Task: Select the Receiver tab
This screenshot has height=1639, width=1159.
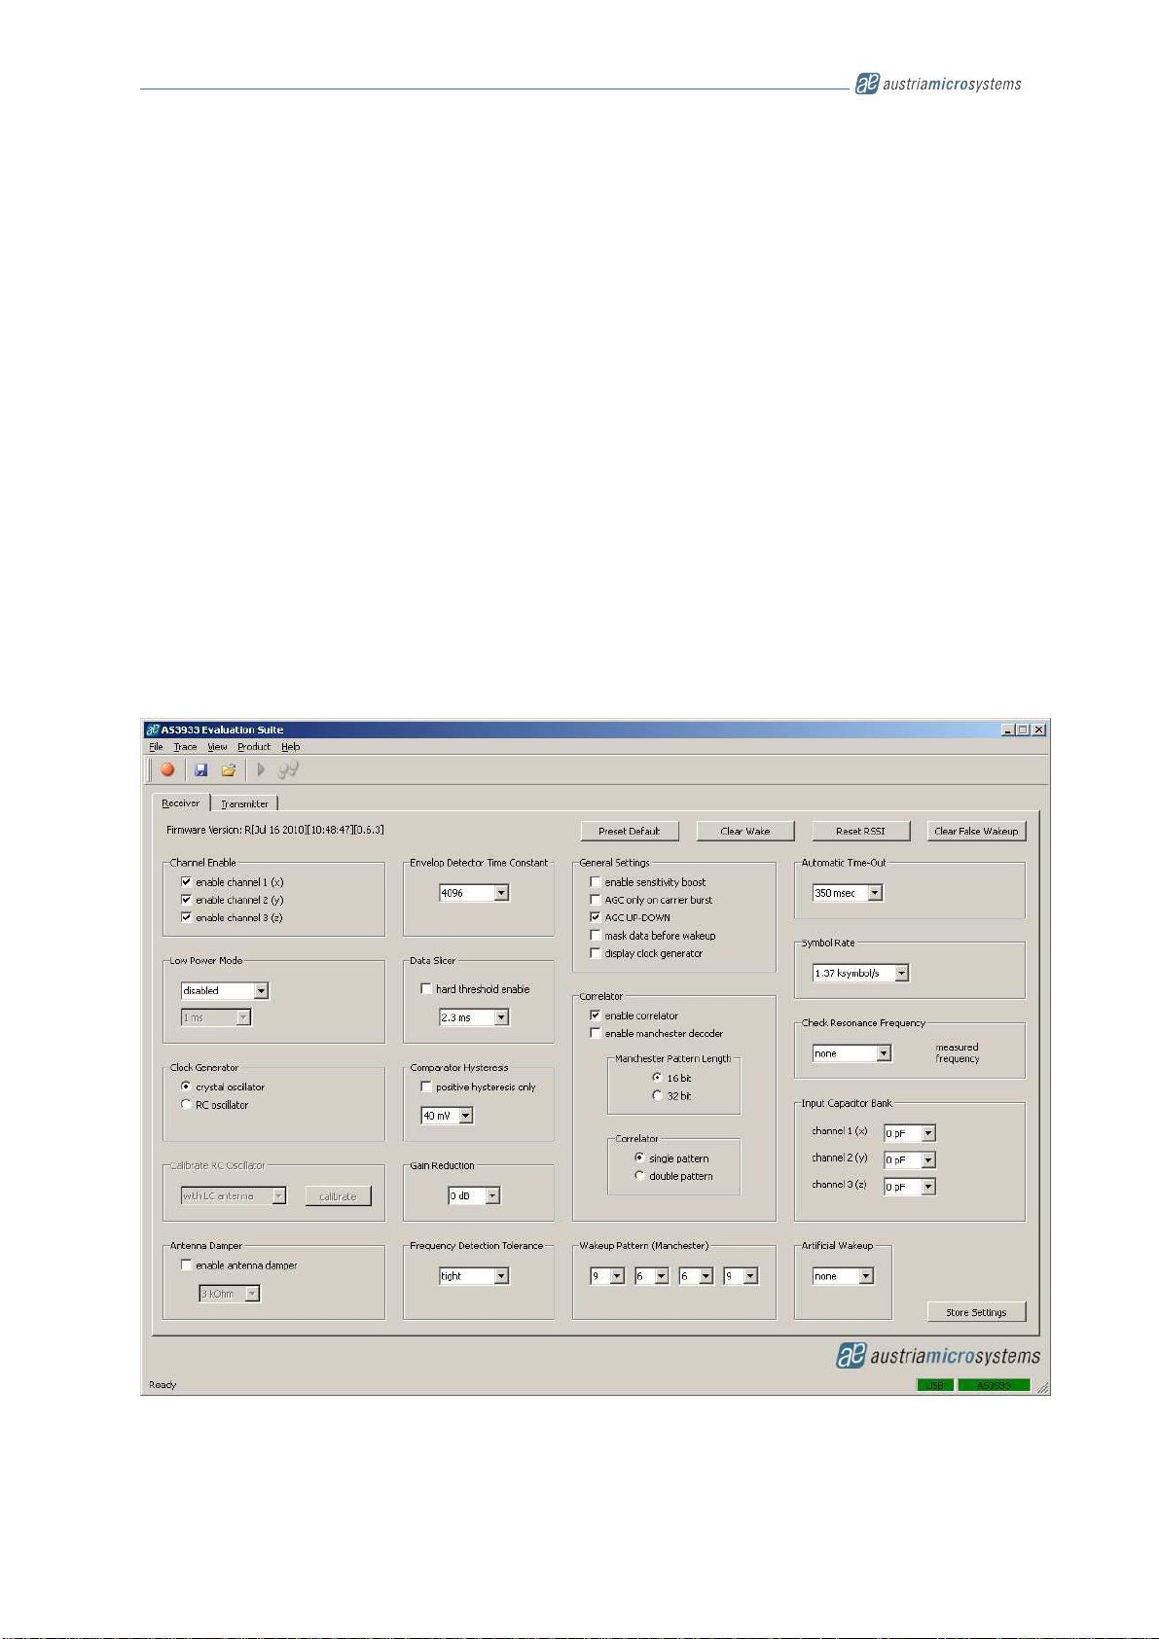Action: pyautogui.click(x=181, y=802)
